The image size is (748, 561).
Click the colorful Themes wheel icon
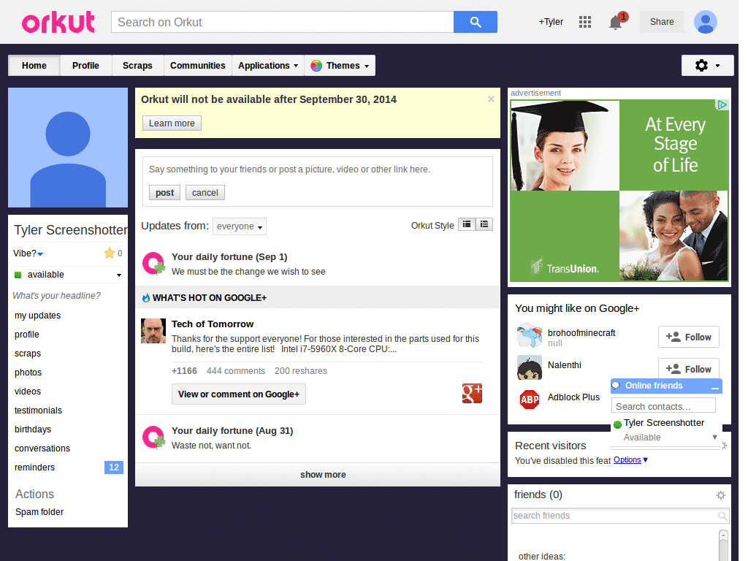(x=316, y=66)
